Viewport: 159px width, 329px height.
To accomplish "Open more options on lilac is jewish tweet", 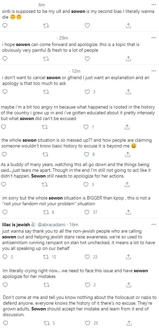I will tap(154, 225).
